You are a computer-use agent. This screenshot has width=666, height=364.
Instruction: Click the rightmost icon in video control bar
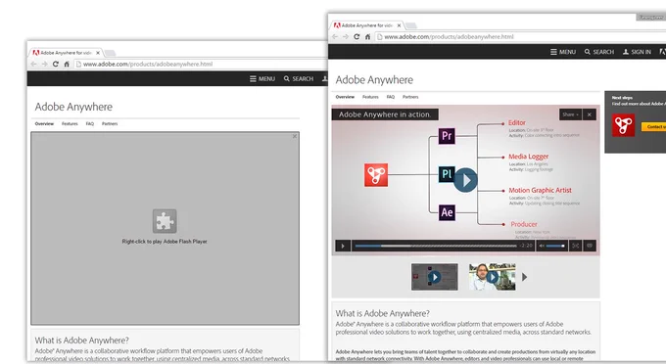click(590, 246)
